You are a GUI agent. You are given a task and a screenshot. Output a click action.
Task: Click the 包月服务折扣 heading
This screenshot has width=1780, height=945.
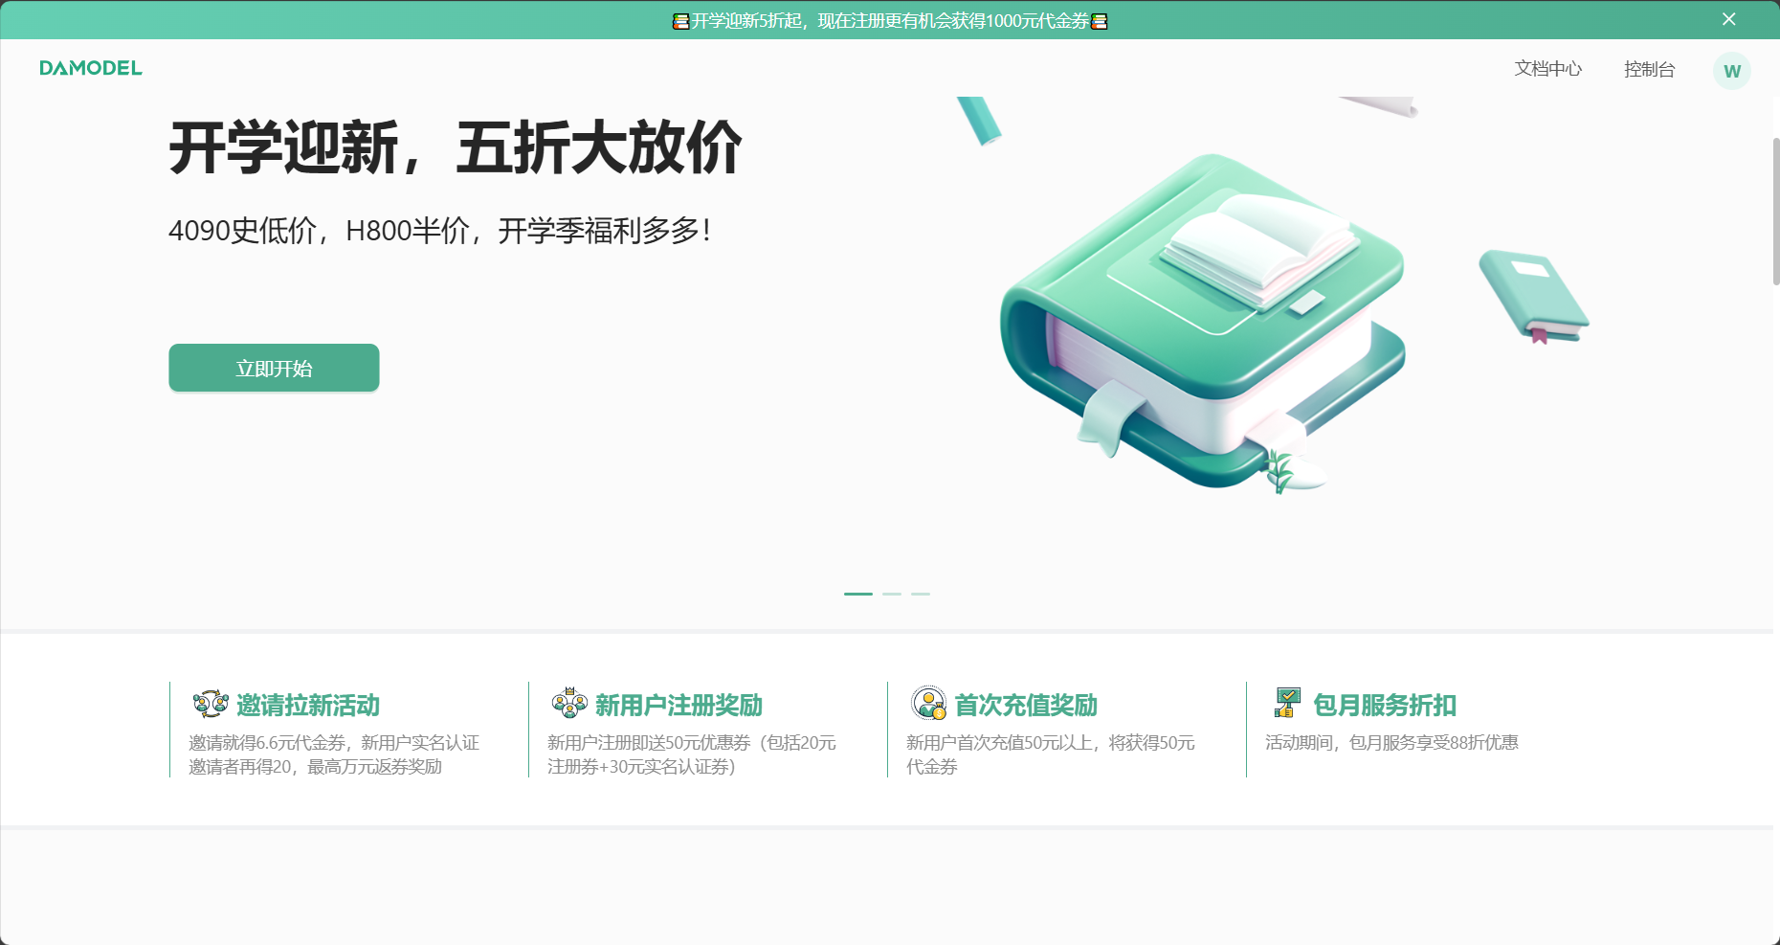pos(1384,706)
